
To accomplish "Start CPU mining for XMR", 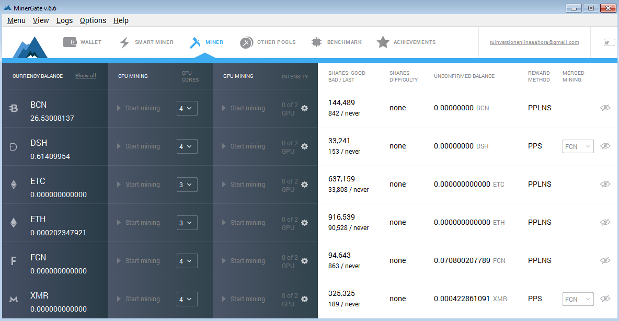I will pos(139,299).
